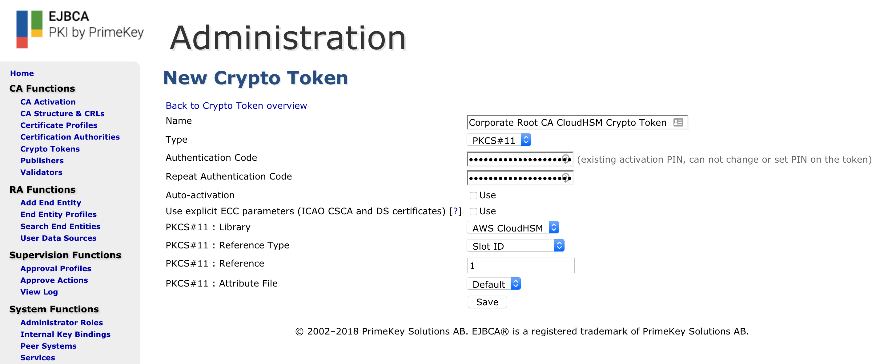Open View Log under Supervision Functions
This screenshot has width=876, height=364.
39,292
